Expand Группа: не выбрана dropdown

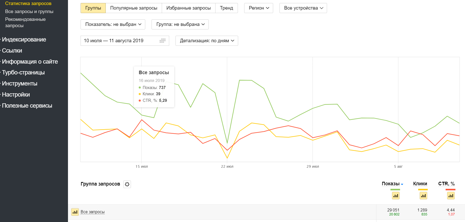(x=180, y=24)
